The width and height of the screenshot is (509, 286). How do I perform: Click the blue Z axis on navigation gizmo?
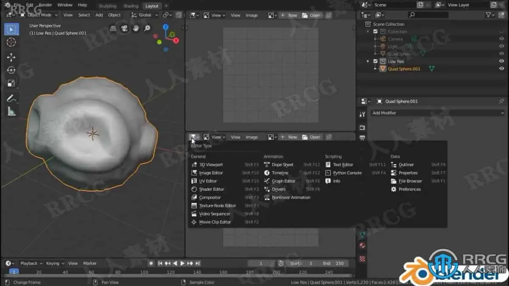[166, 27]
